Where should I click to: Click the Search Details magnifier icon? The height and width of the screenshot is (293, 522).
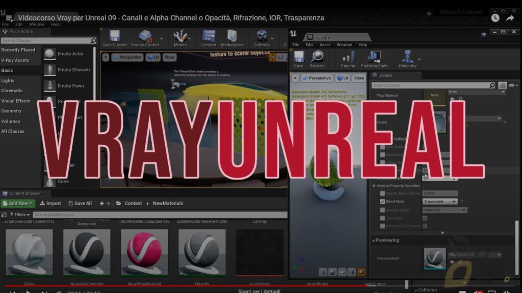tap(492, 85)
